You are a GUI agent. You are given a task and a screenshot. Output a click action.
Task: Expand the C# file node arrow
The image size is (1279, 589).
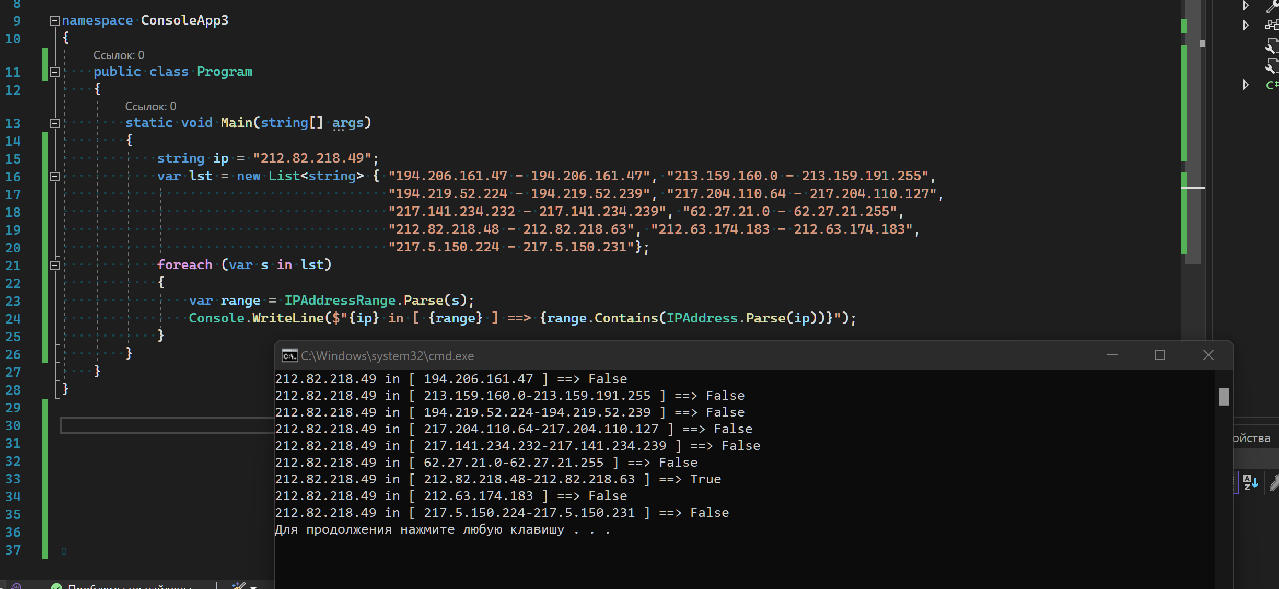(1246, 85)
